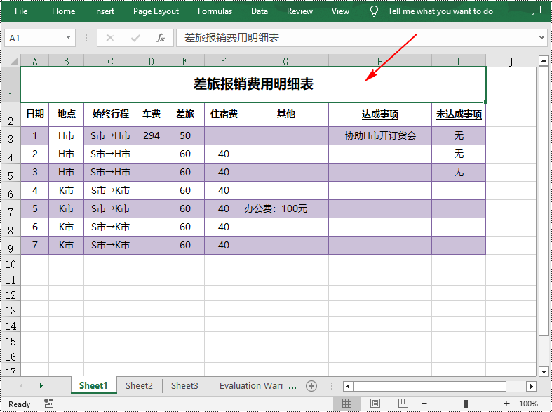Click the formula bar text field
552x412 pixels.
tap(356, 38)
